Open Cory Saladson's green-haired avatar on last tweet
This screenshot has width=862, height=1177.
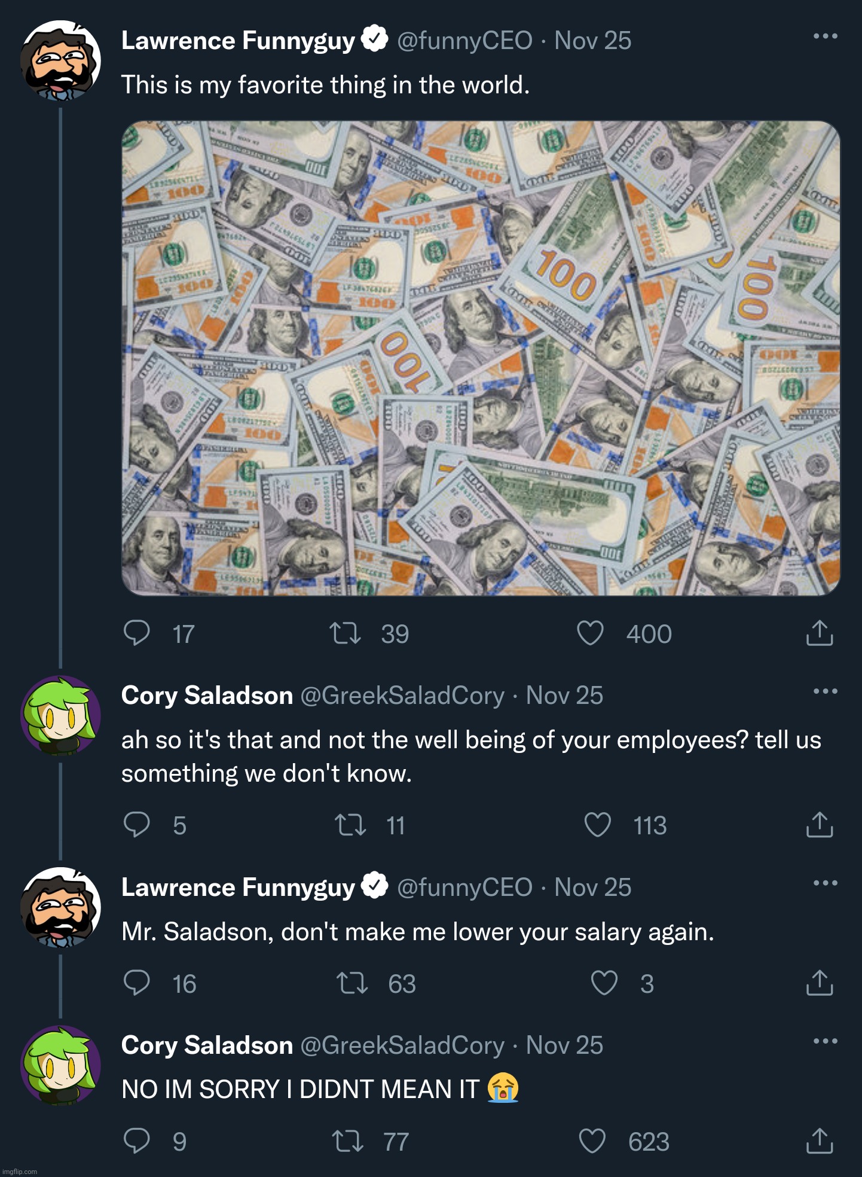60,1065
